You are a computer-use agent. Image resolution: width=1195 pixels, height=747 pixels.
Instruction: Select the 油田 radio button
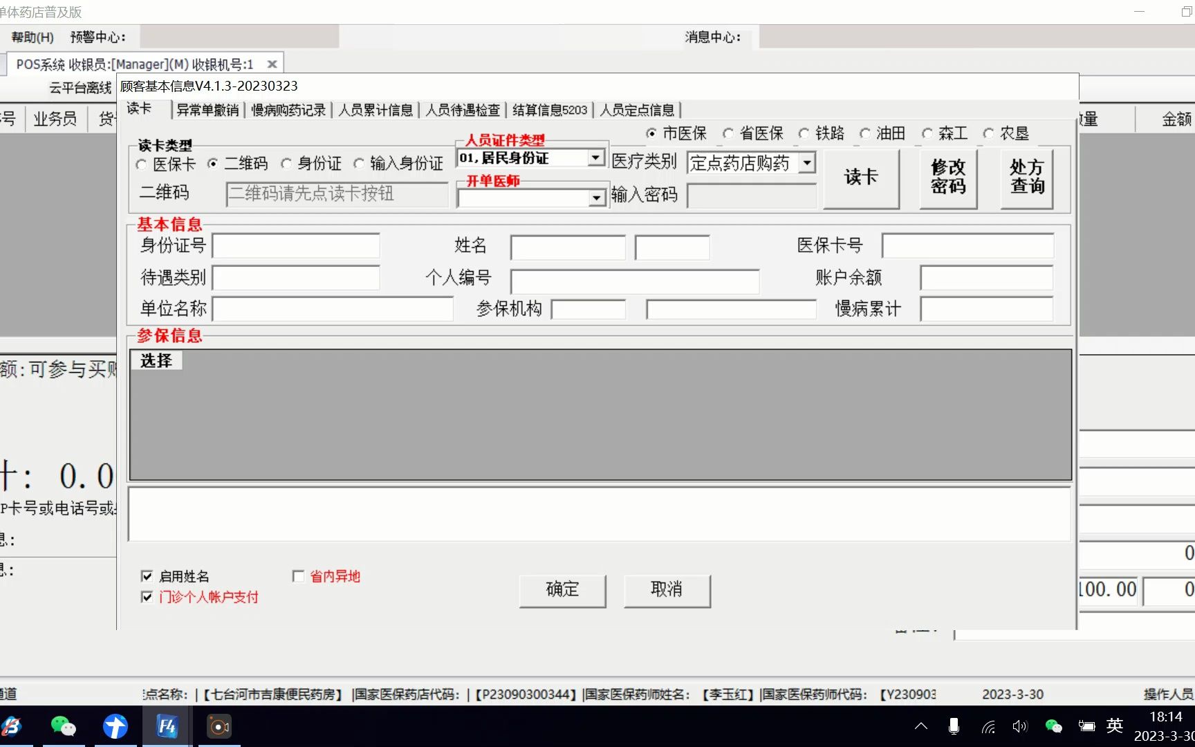pyautogui.click(x=865, y=133)
